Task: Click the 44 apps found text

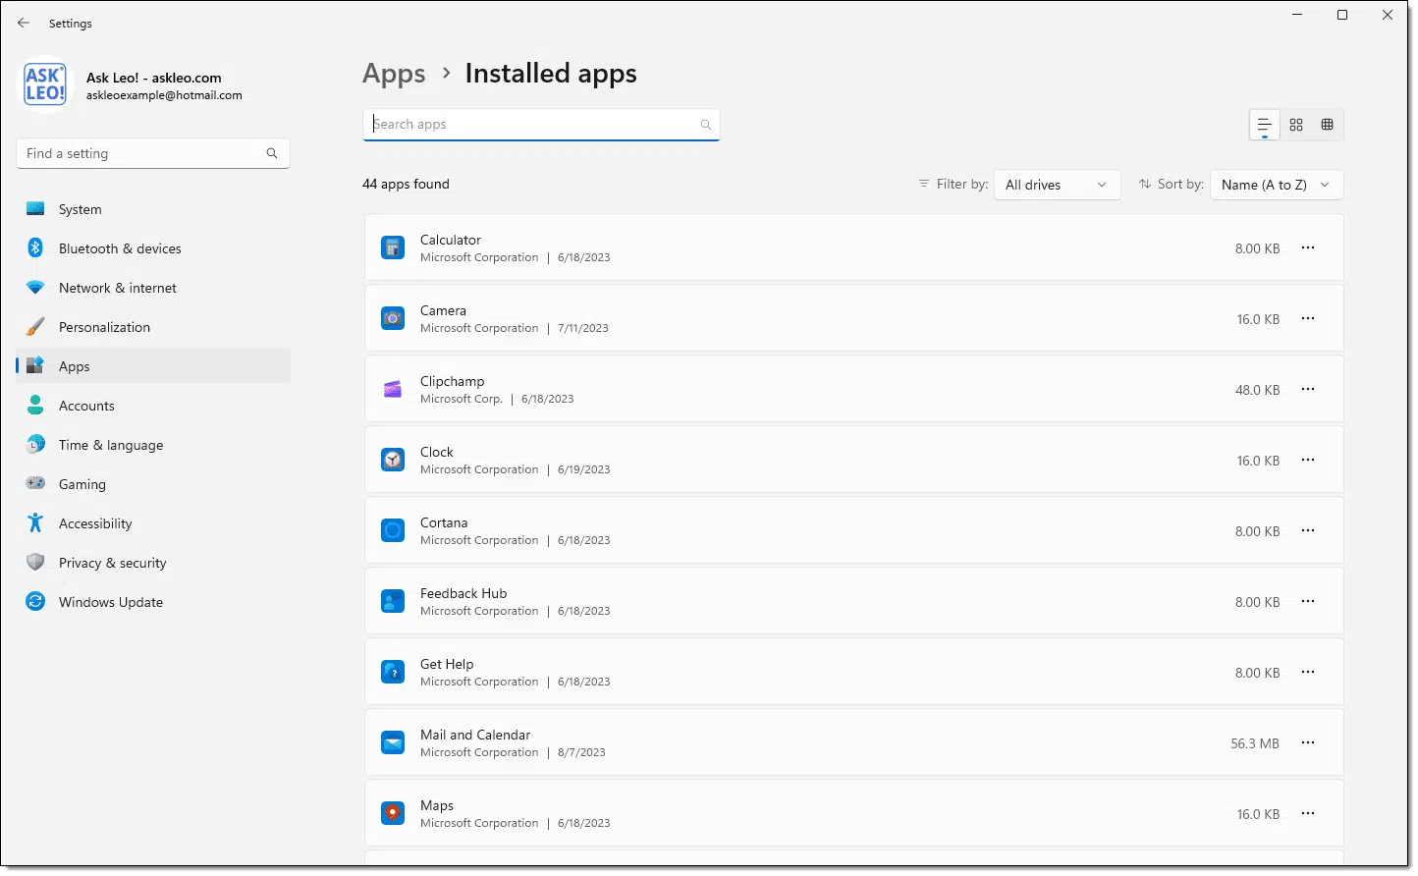Action: point(406,184)
